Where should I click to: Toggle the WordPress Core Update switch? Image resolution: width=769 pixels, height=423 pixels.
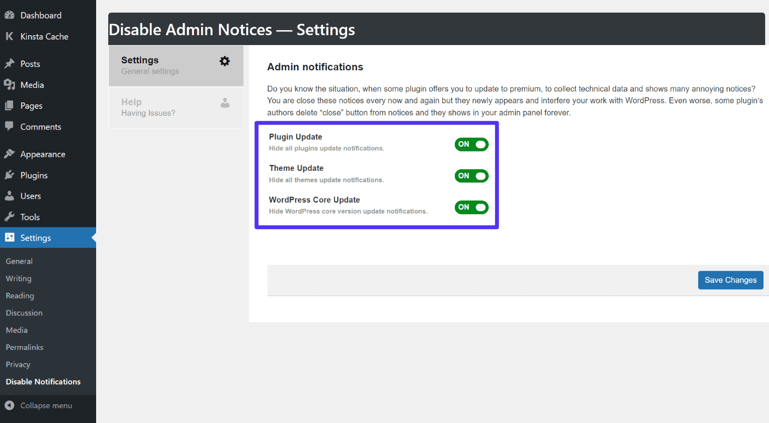coord(471,207)
